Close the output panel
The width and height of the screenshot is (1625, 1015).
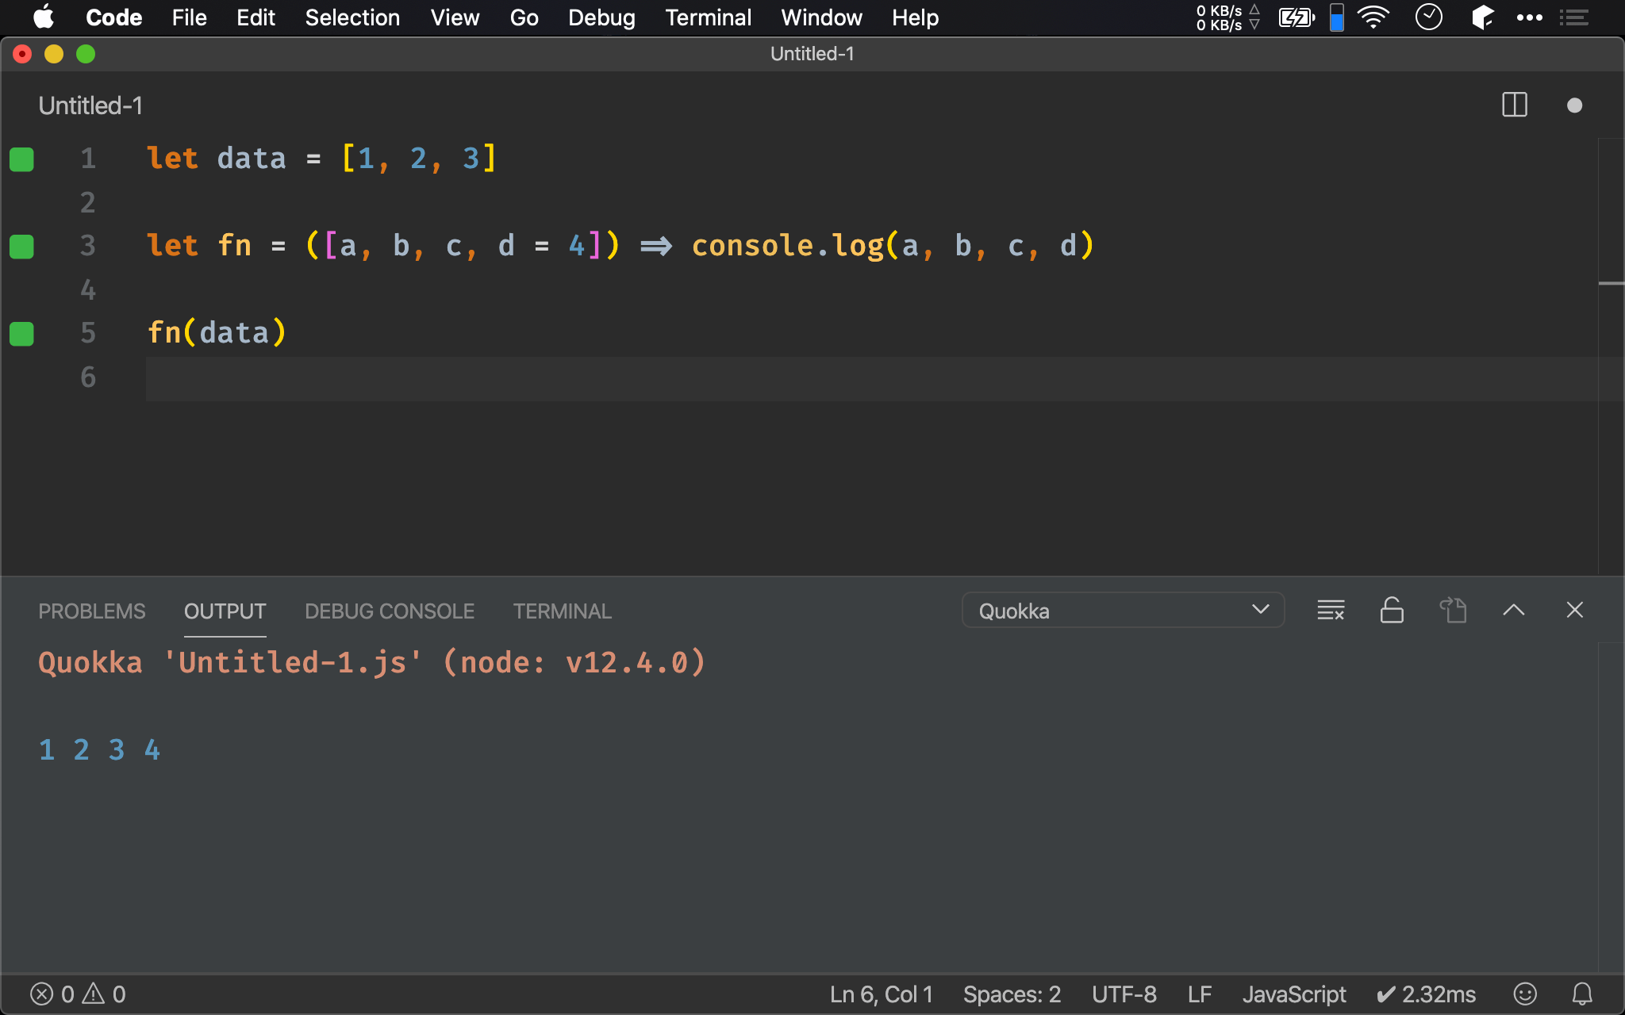pyautogui.click(x=1575, y=609)
